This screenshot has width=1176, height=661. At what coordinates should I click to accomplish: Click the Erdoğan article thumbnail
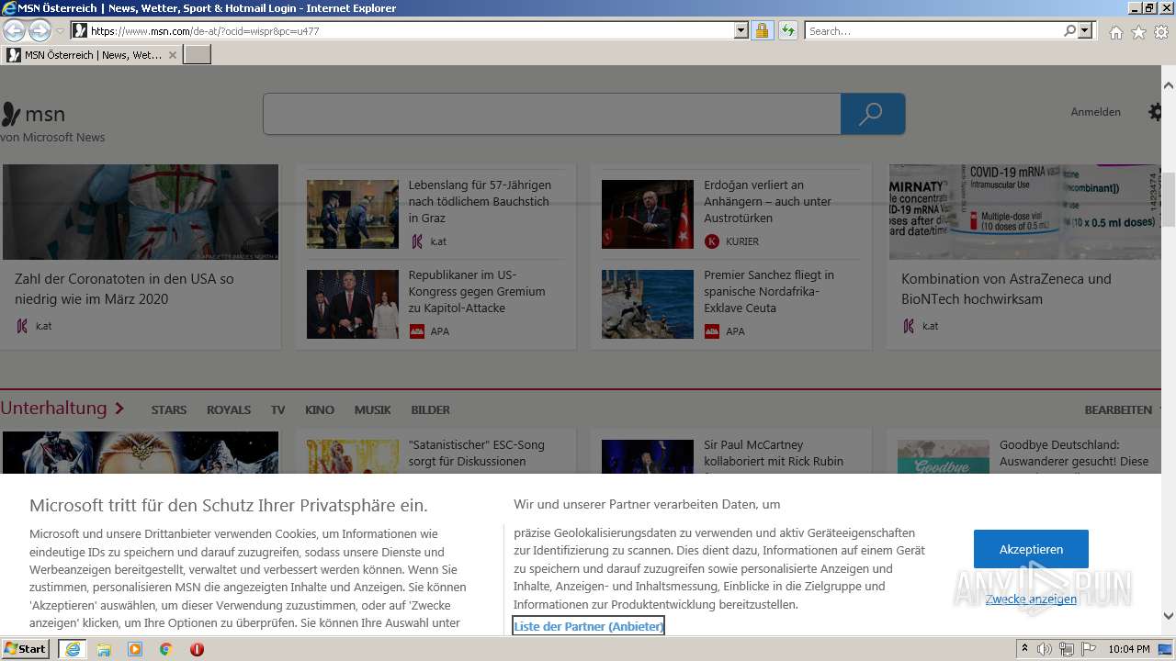tap(648, 214)
